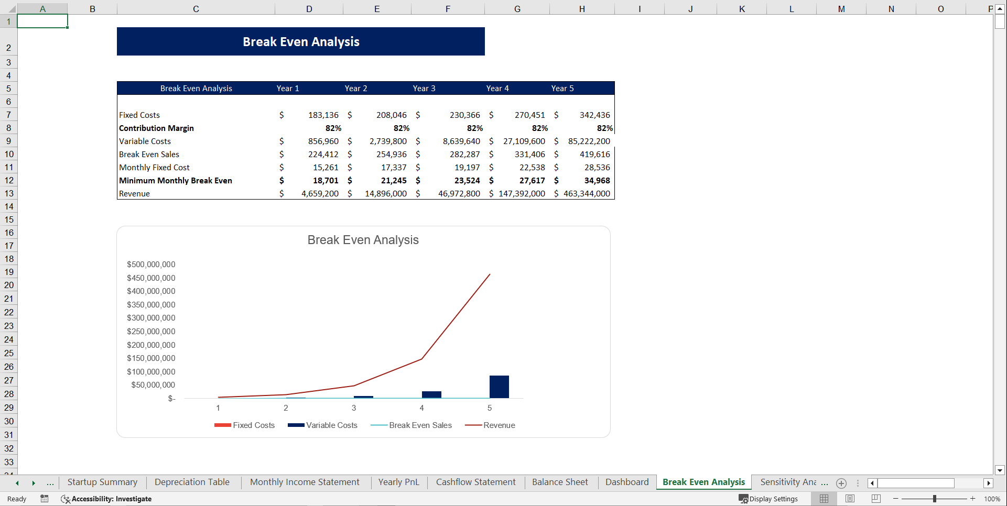The width and height of the screenshot is (1007, 506).
Task: Click horizontal scrollbar right arrow
Action: (x=989, y=483)
